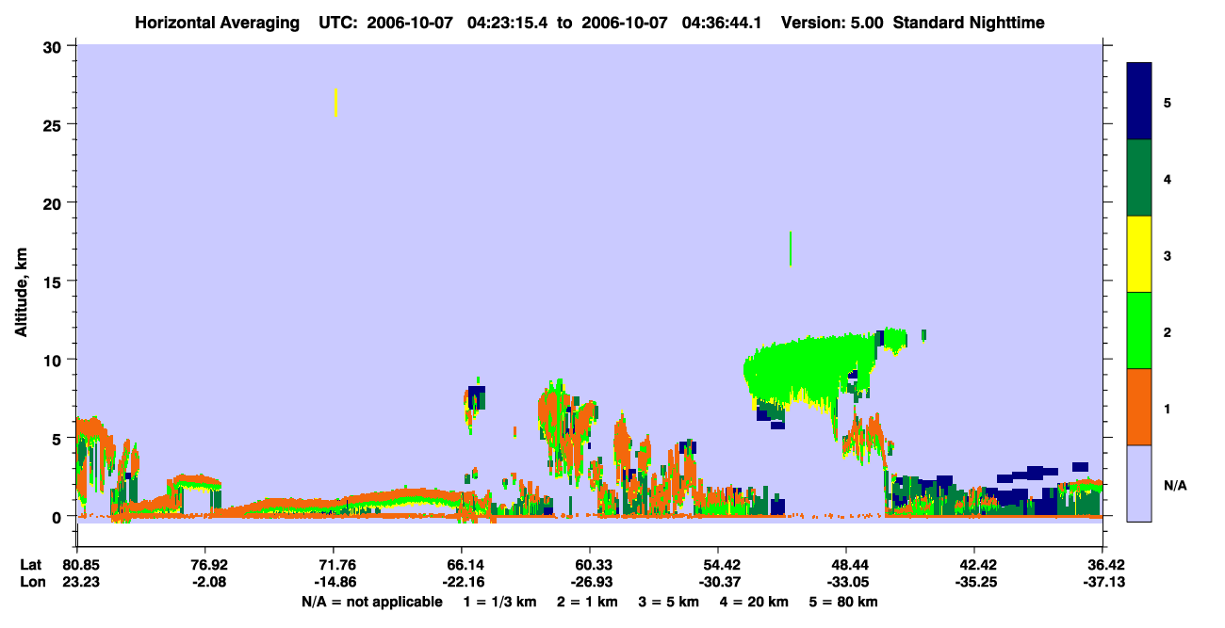
Task: Click the y-axis tick label 30
Action: [55, 46]
